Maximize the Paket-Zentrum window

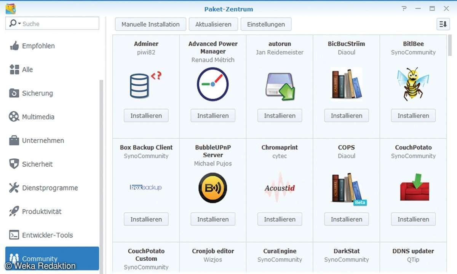tap(432, 9)
